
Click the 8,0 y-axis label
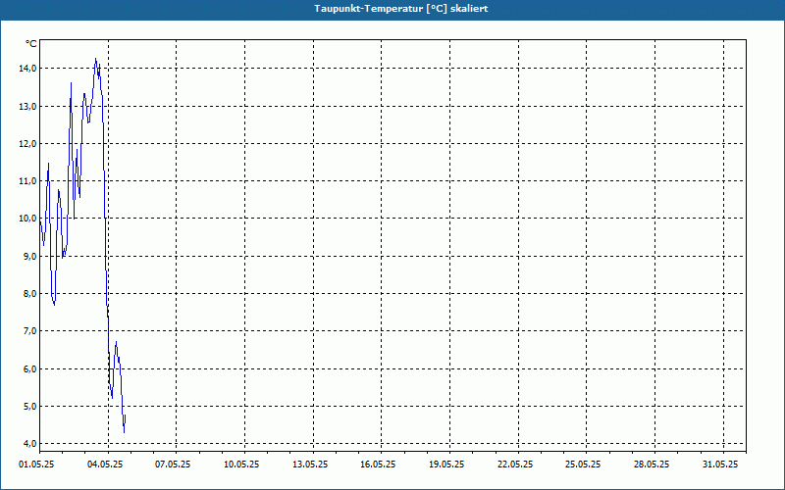[30, 293]
